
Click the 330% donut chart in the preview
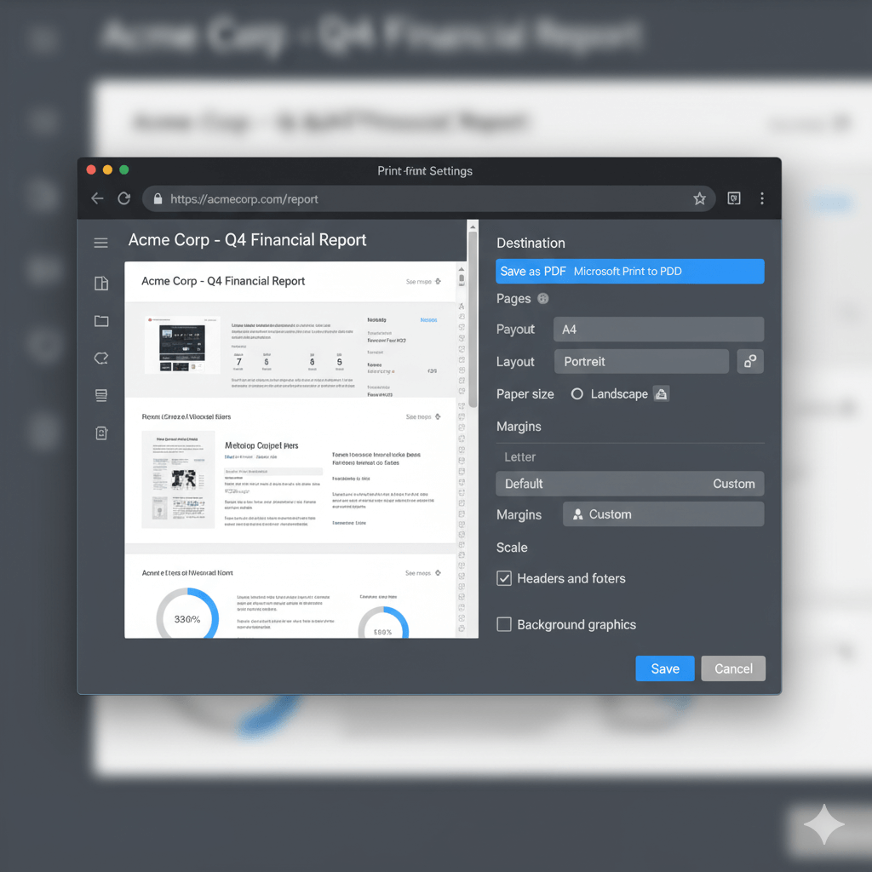point(187,614)
